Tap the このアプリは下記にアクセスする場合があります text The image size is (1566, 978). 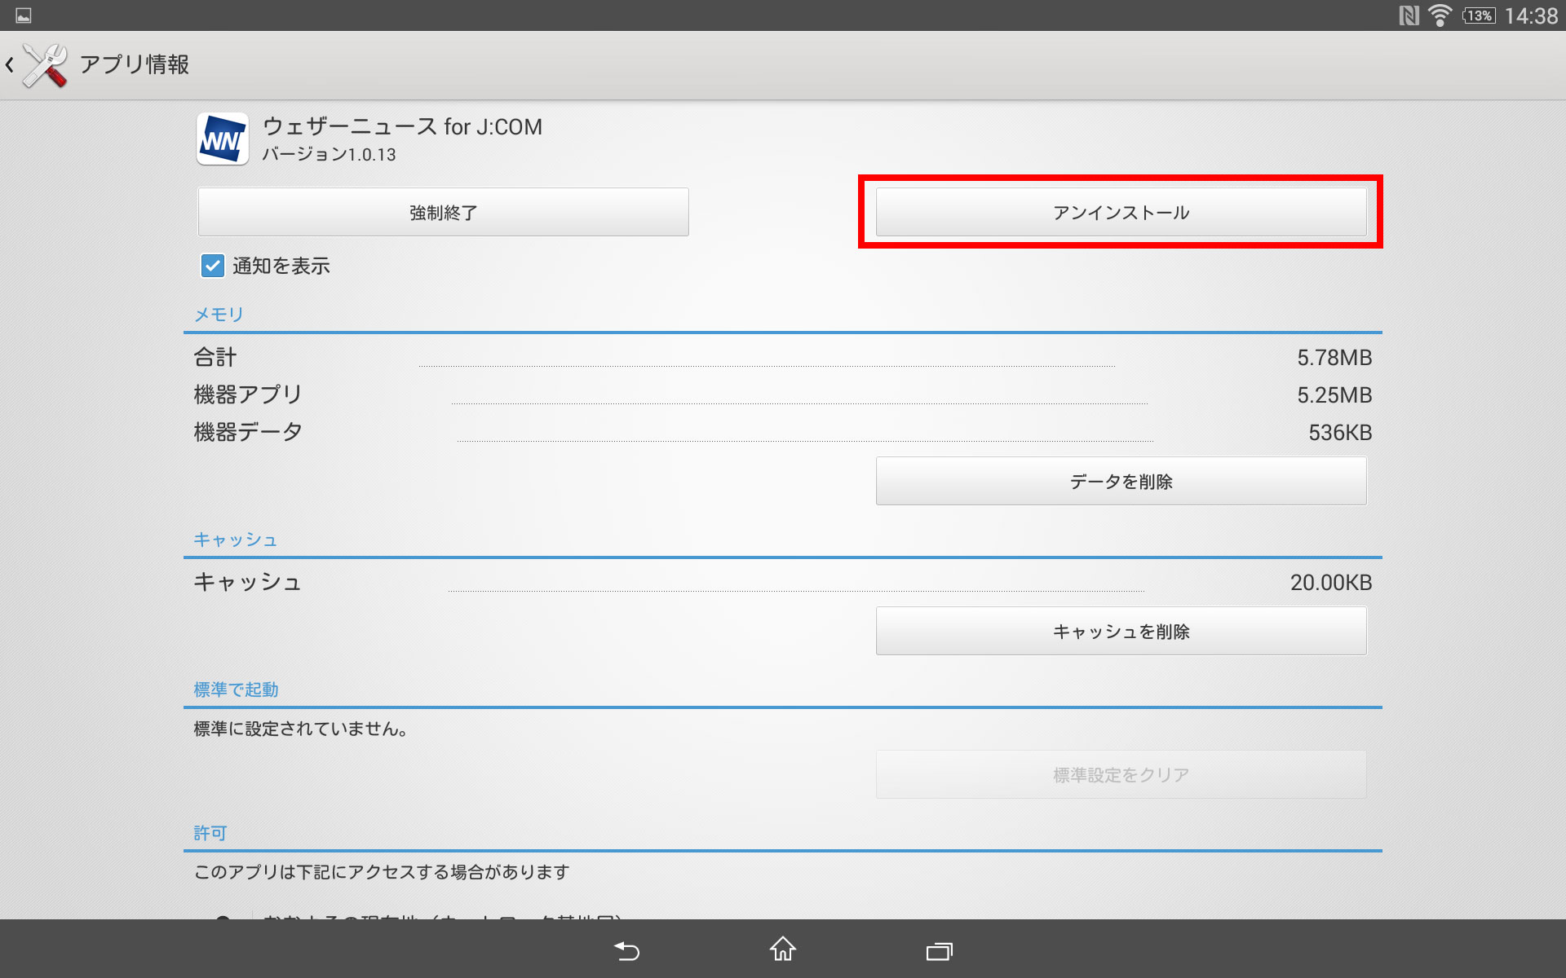[x=382, y=872]
